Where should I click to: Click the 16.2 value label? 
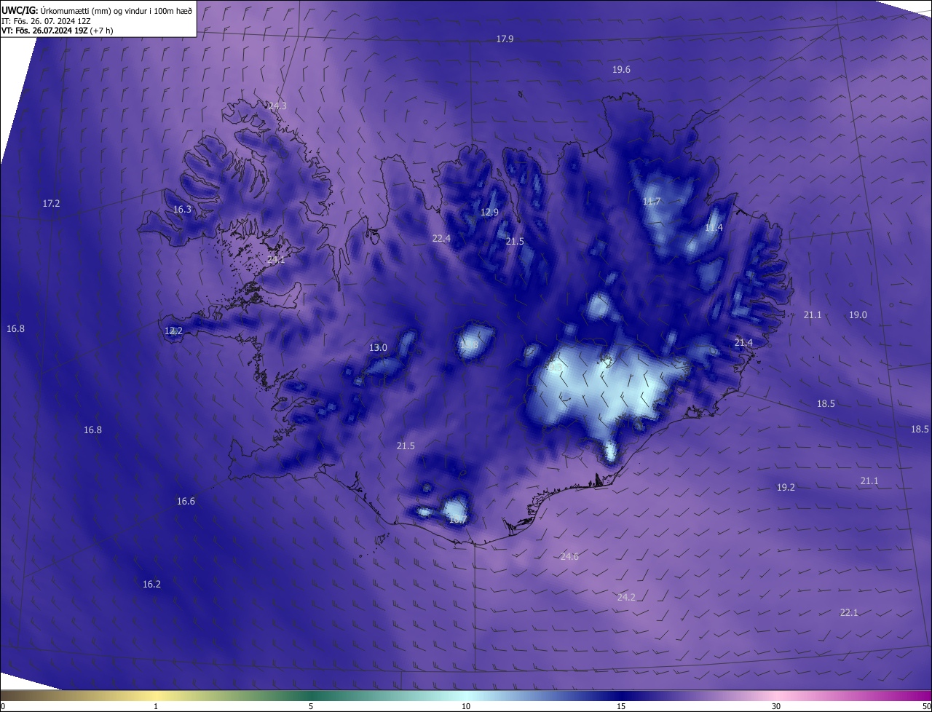(151, 584)
